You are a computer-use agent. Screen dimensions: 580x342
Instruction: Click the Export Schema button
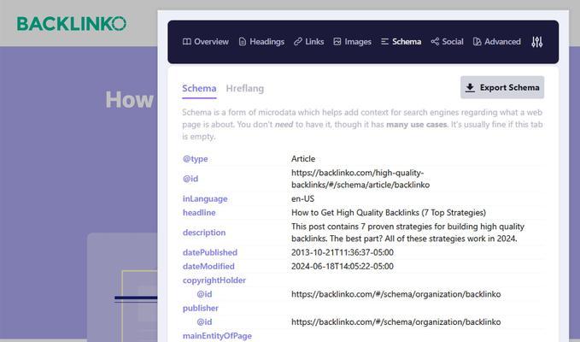tap(502, 87)
